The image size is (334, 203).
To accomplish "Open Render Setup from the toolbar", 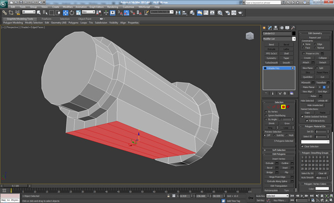I will (x=227, y=13).
